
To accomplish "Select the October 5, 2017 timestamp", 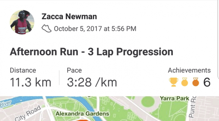I will tap(95, 29).
